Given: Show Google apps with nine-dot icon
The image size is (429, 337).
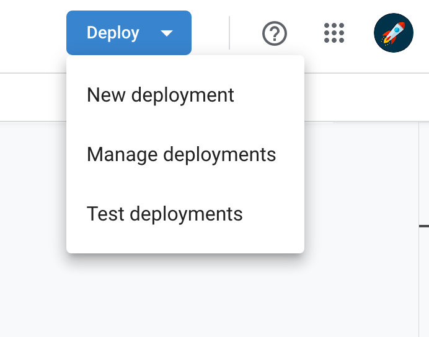Looking at the screenshot, I should pyautogui.click(x=334, y=33).
